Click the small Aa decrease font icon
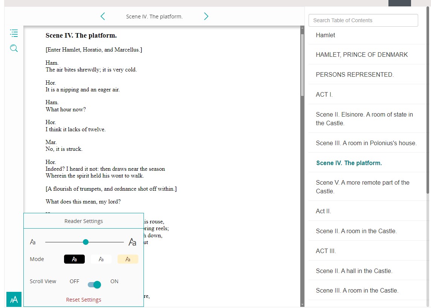The width and height of the screenshot is (431, 308). coord(33,242)
